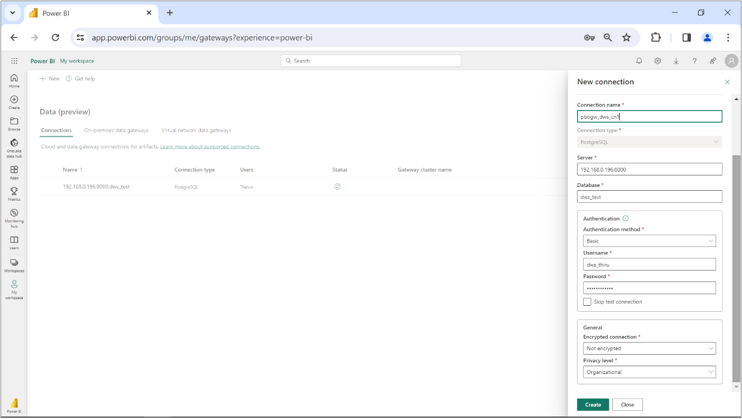
Task: Click the status icon of the connection row
Action: coord(338,186)
